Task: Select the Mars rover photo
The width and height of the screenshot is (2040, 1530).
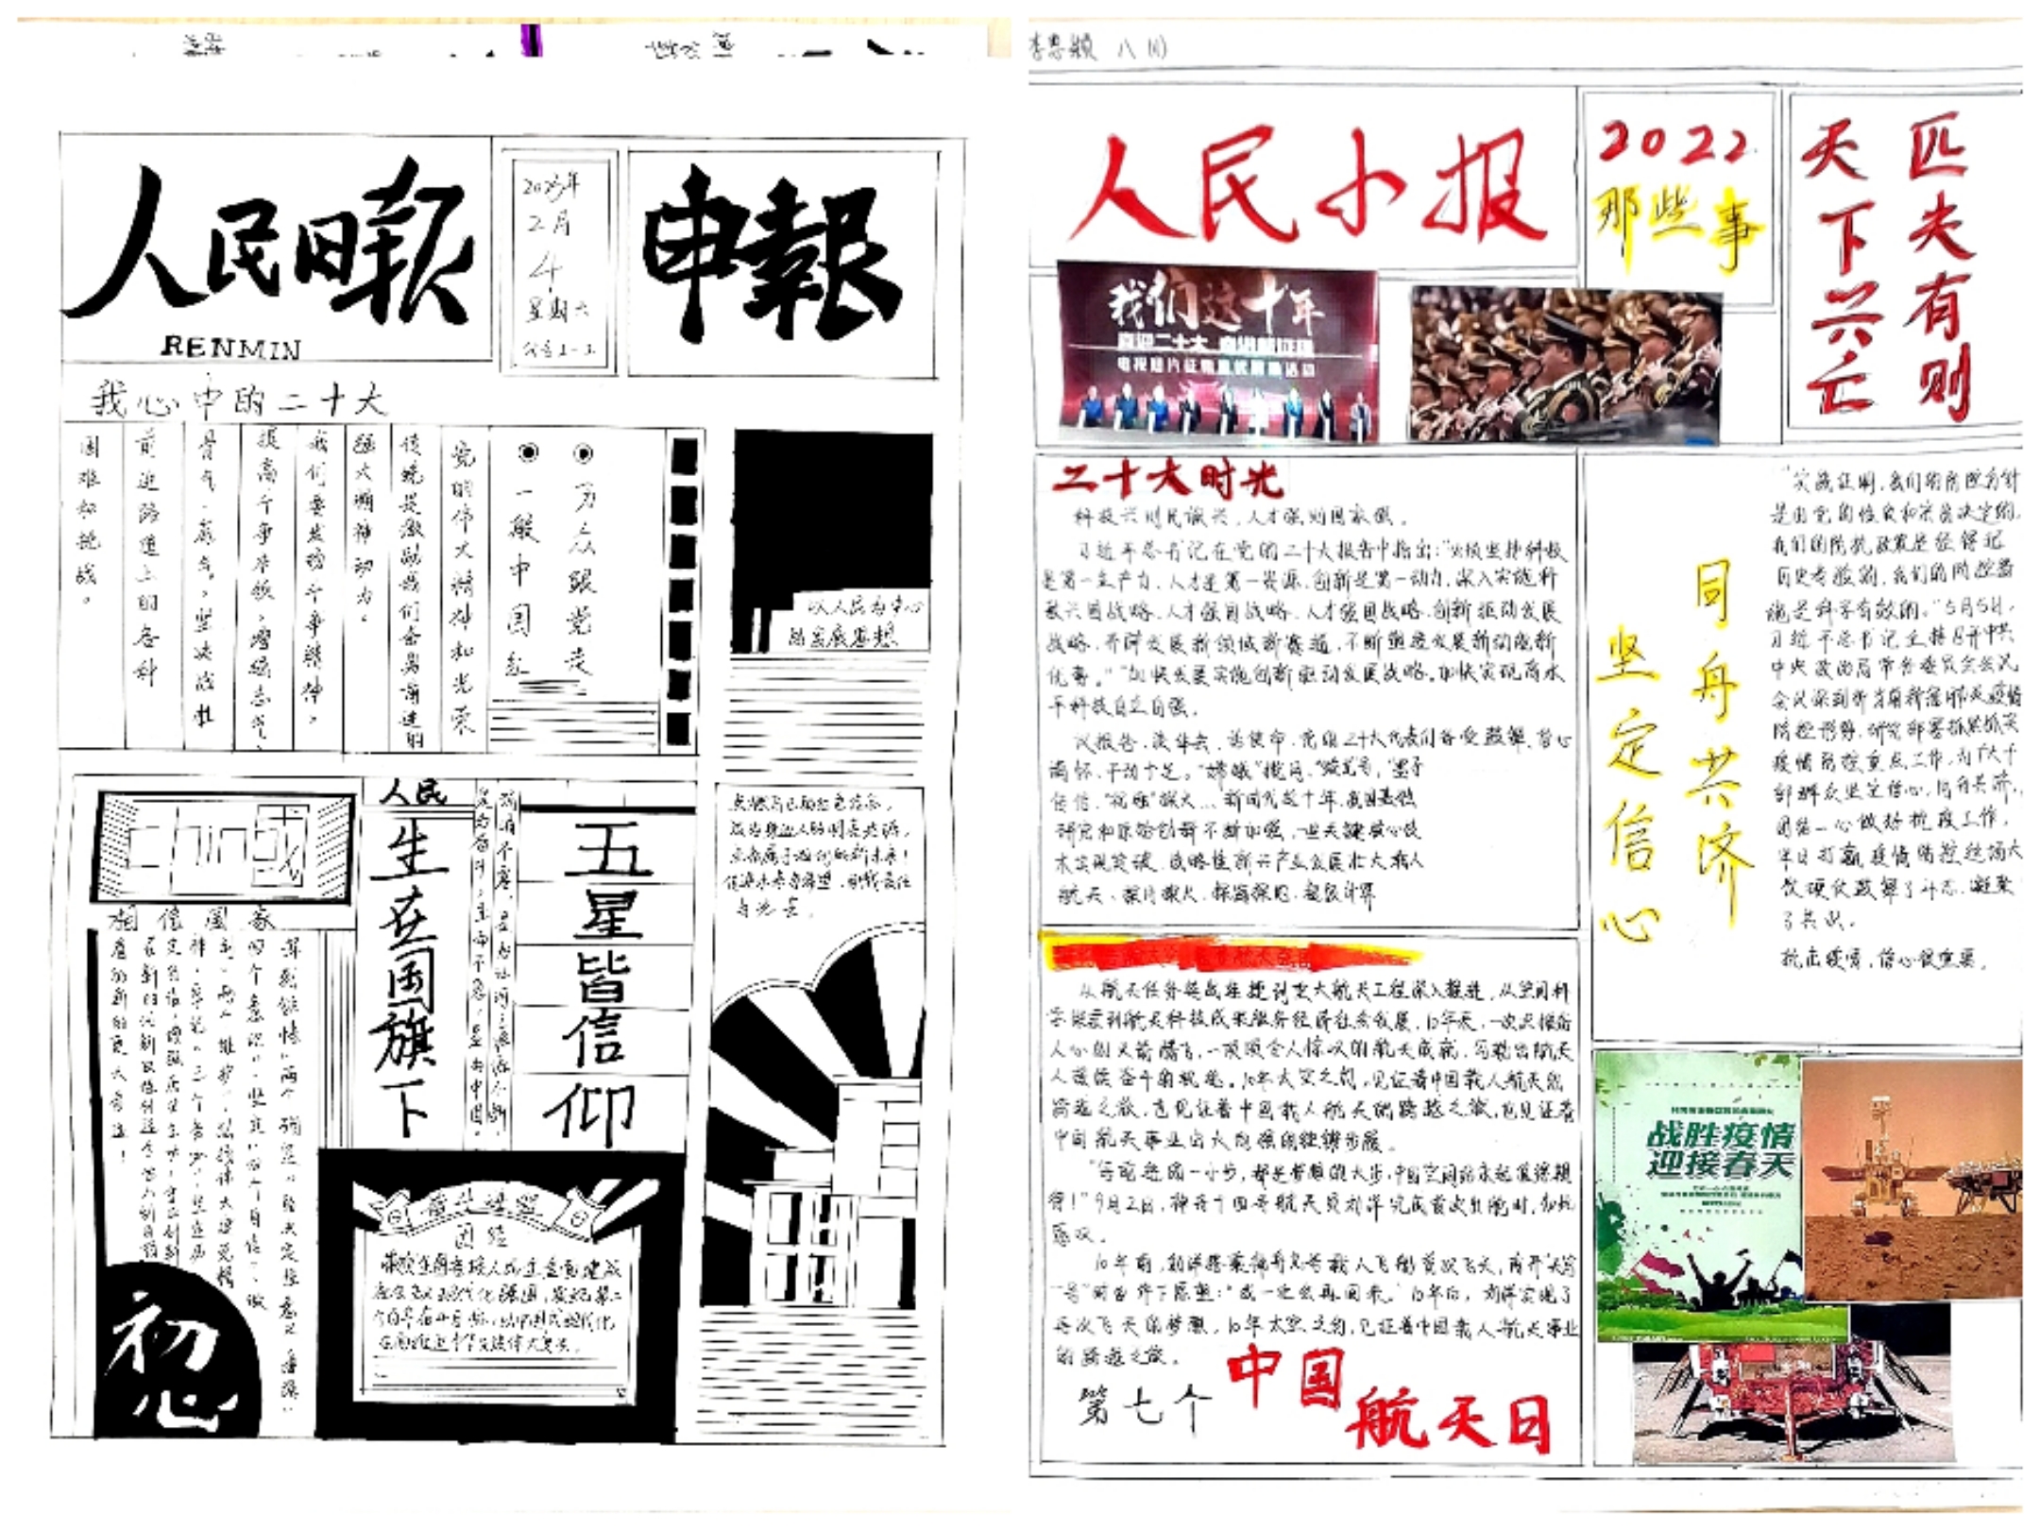Action: pos(1912,1179)
